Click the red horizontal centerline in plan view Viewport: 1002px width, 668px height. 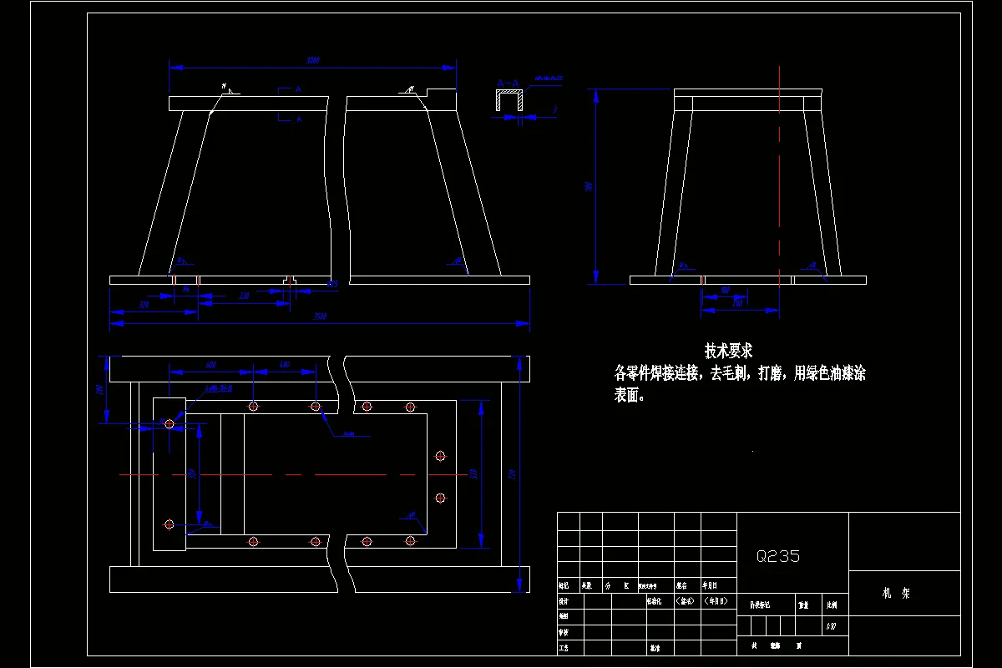tap(292, 474)
